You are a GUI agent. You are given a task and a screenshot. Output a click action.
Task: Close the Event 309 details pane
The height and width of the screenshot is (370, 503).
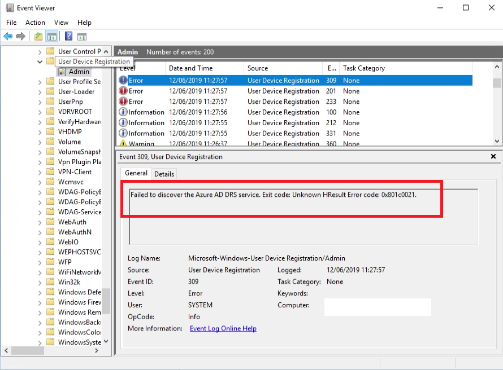coord(493,157)
